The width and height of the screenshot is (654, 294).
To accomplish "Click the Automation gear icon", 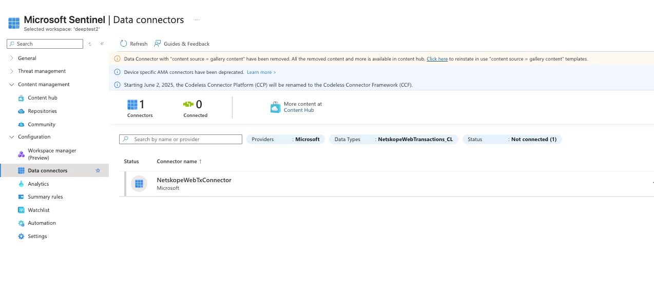I will 21,223.
